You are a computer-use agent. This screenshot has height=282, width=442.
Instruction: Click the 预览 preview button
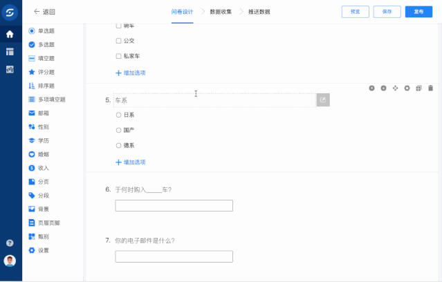[355, 12]
